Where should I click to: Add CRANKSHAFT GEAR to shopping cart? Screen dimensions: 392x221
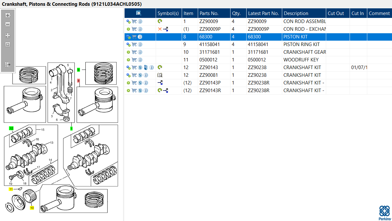134,52
